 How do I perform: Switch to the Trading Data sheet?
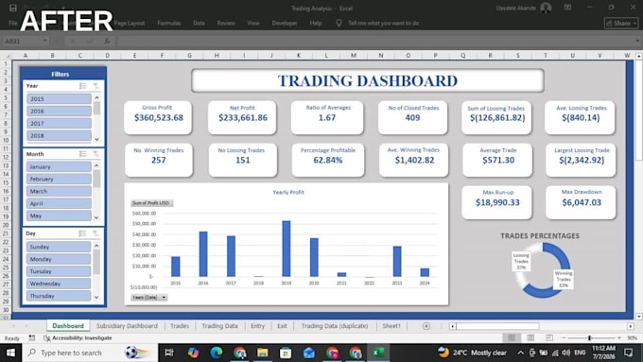coord(219,326)
